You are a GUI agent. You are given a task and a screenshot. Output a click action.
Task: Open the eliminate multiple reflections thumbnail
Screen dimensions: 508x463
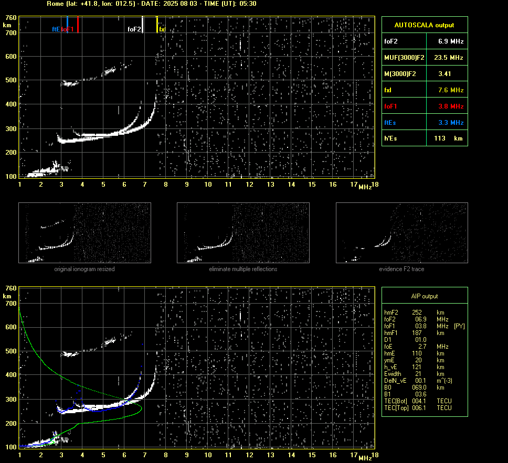tap(243, 233)
